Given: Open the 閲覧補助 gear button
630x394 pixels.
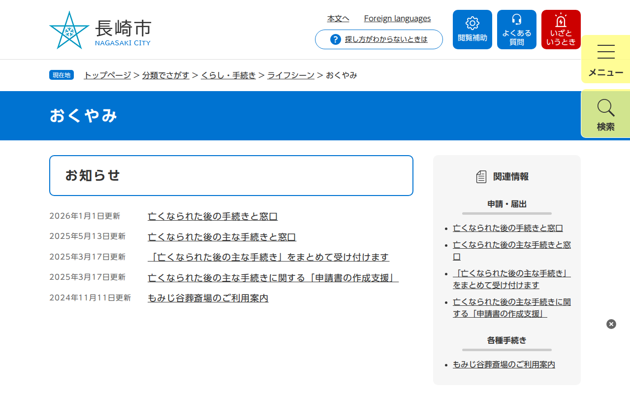Looking at the screenshot, I should tap(472, 30).
